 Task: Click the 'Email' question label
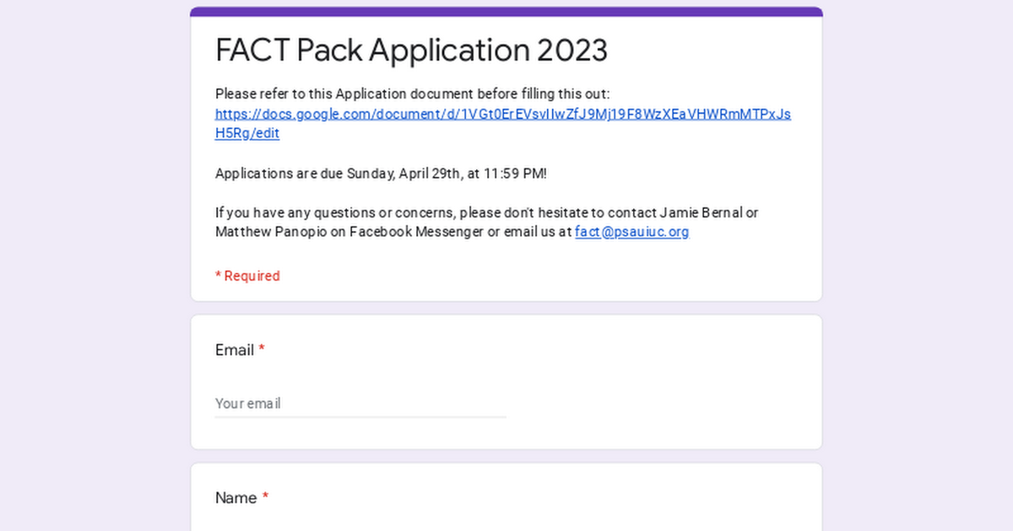pos(234,350)
